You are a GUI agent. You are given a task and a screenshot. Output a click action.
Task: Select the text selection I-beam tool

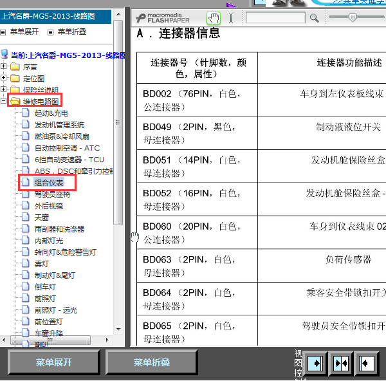coord(231,18)
